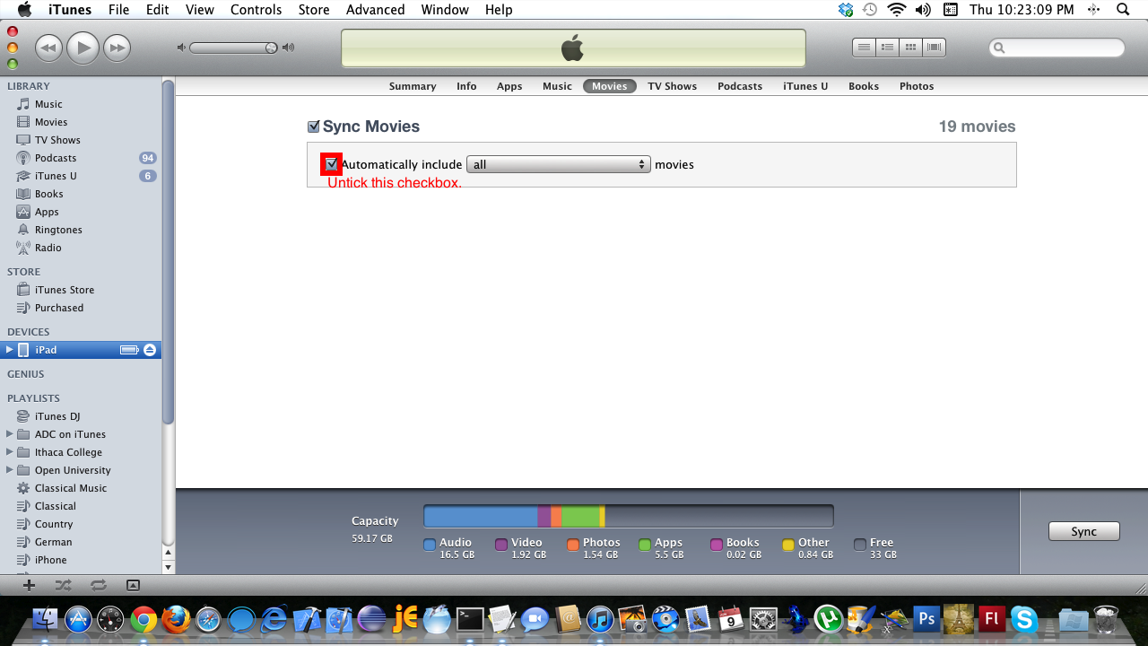Toggle repeat icon at bottom left
The height and width of the screenshot is (646, 1148).
[x=98, y=585]
